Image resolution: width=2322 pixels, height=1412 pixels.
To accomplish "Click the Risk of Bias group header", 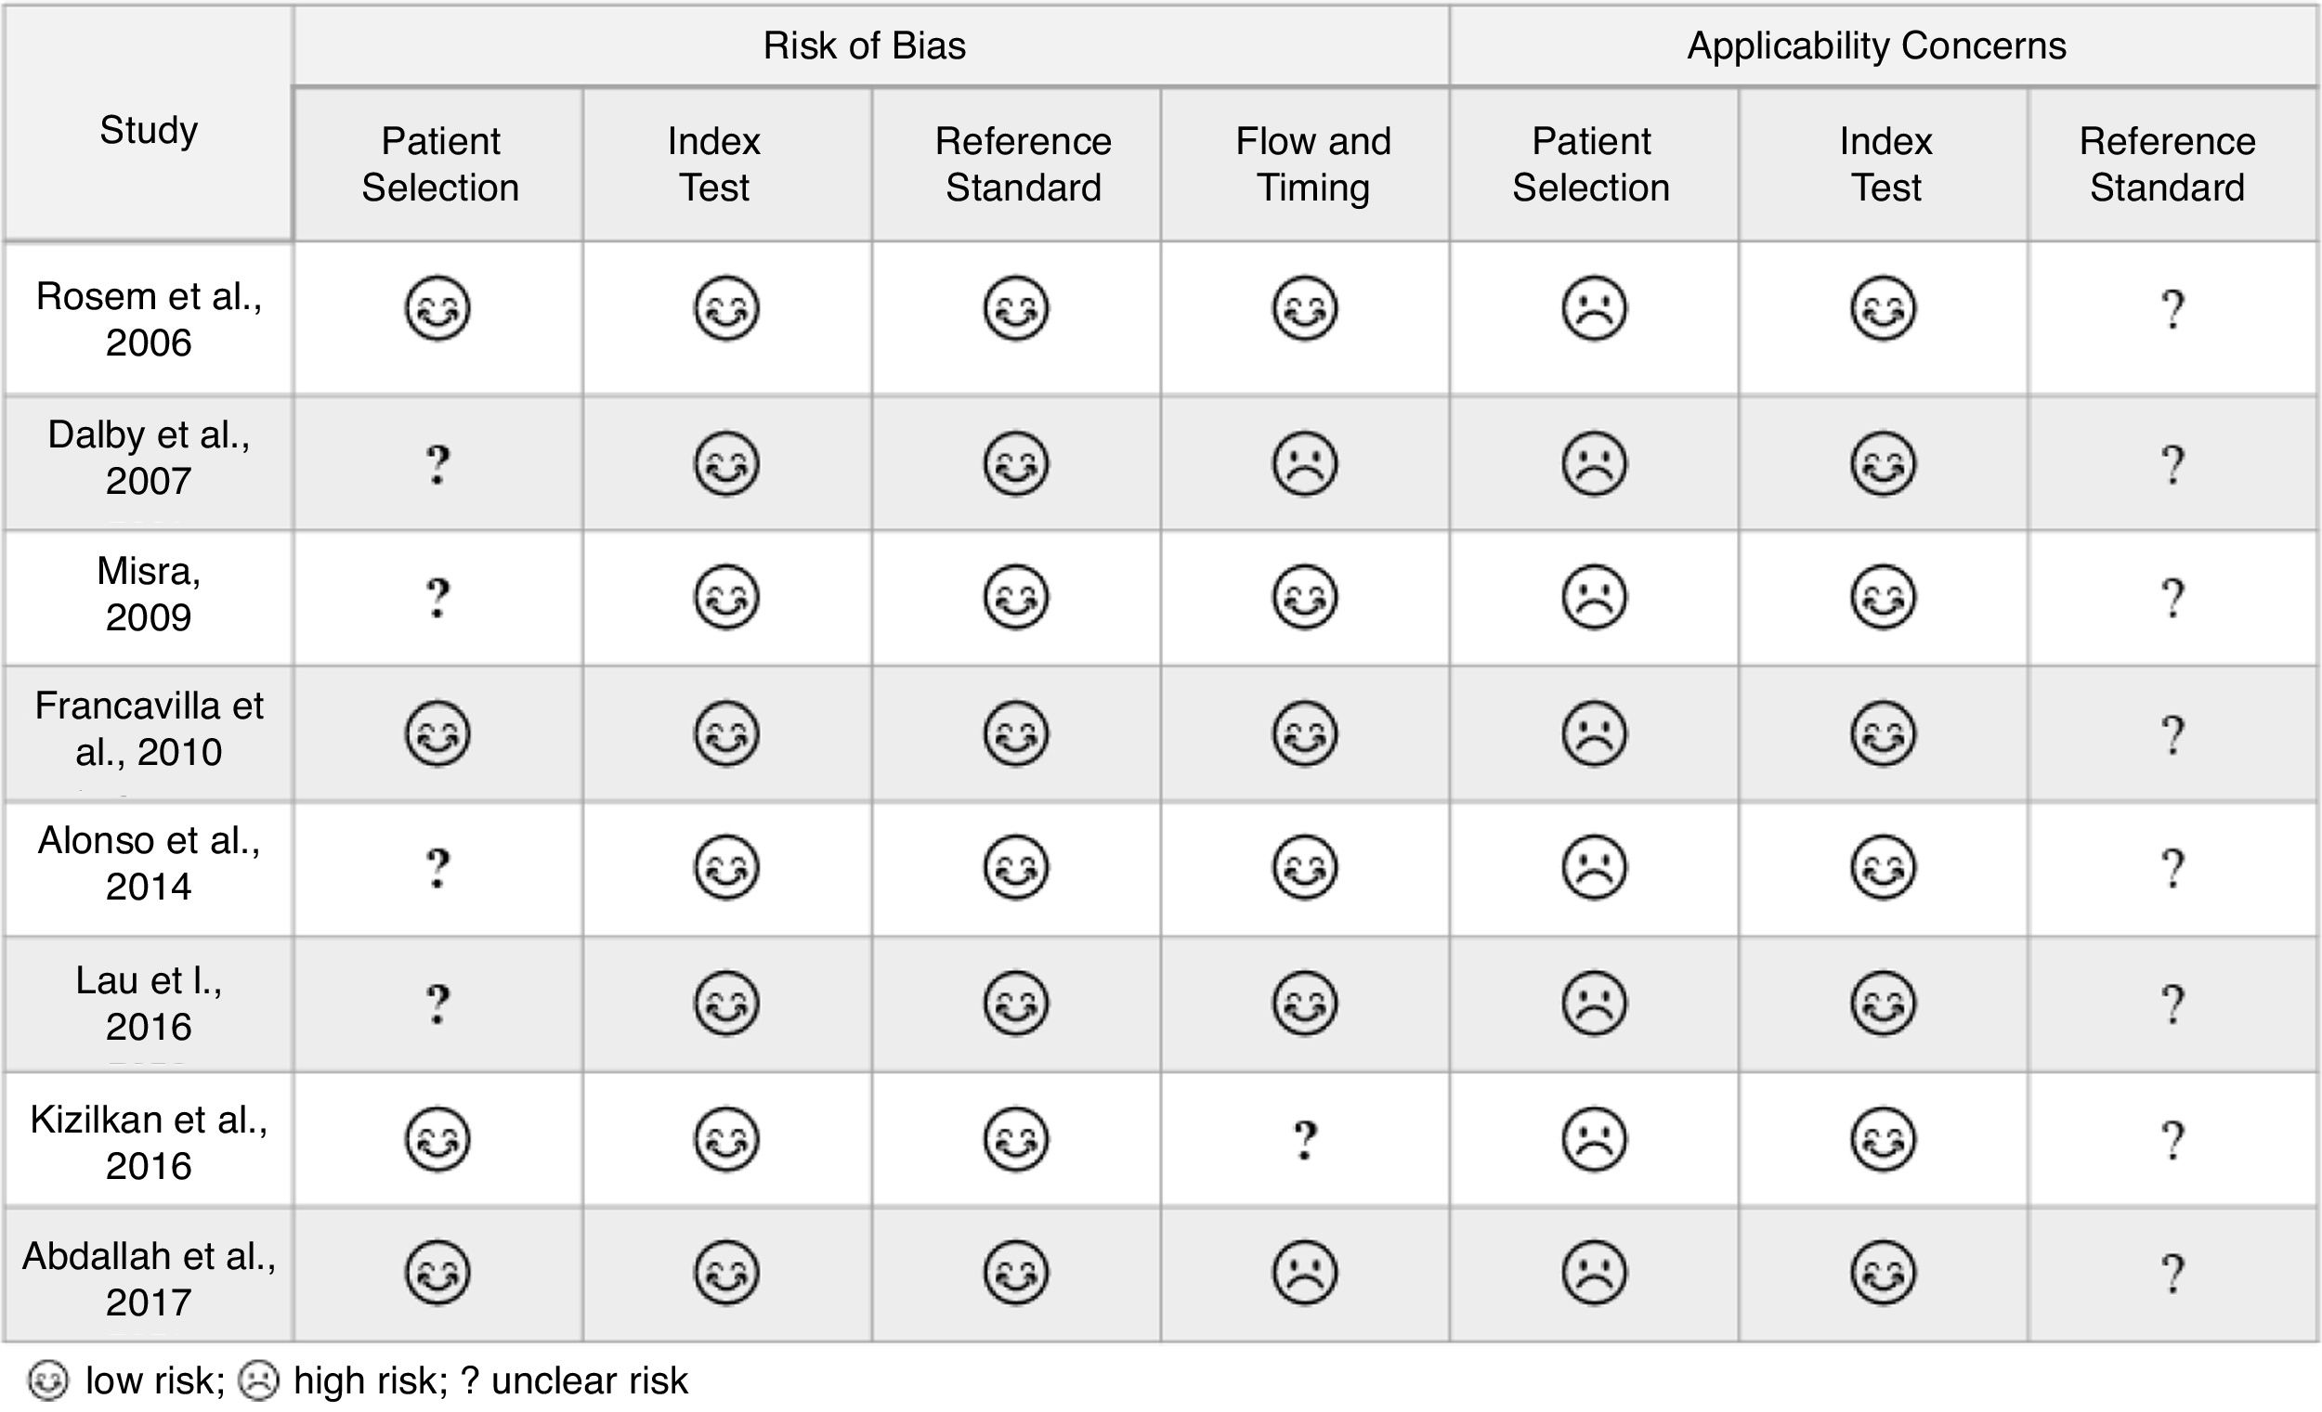I will click(864, 46).
